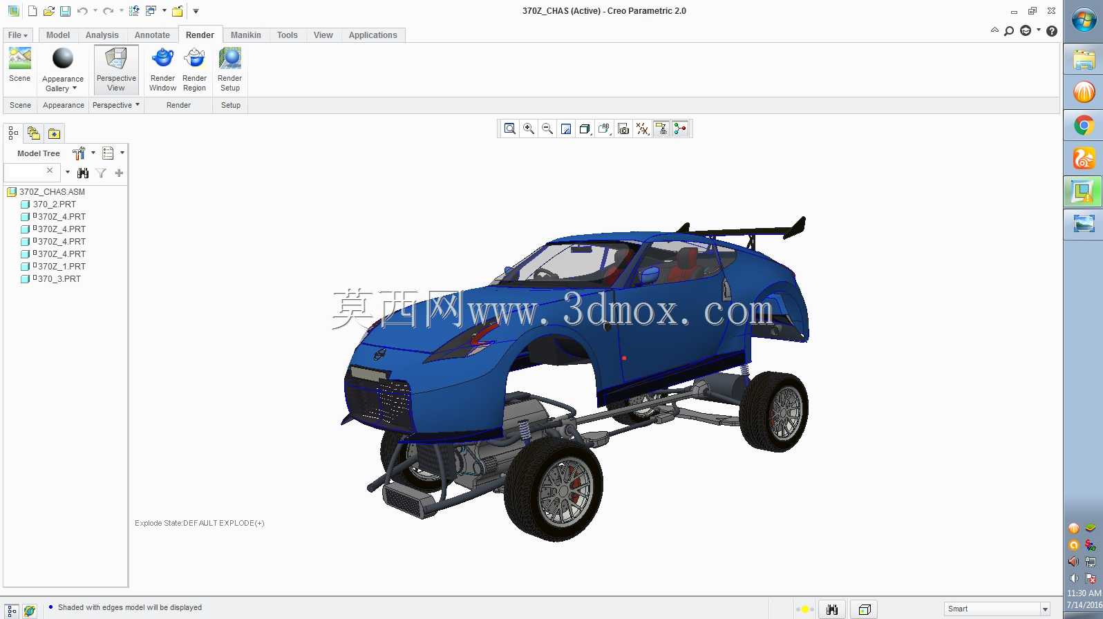Open the Model Tree find binoculars tool

(x=83, y=173)
